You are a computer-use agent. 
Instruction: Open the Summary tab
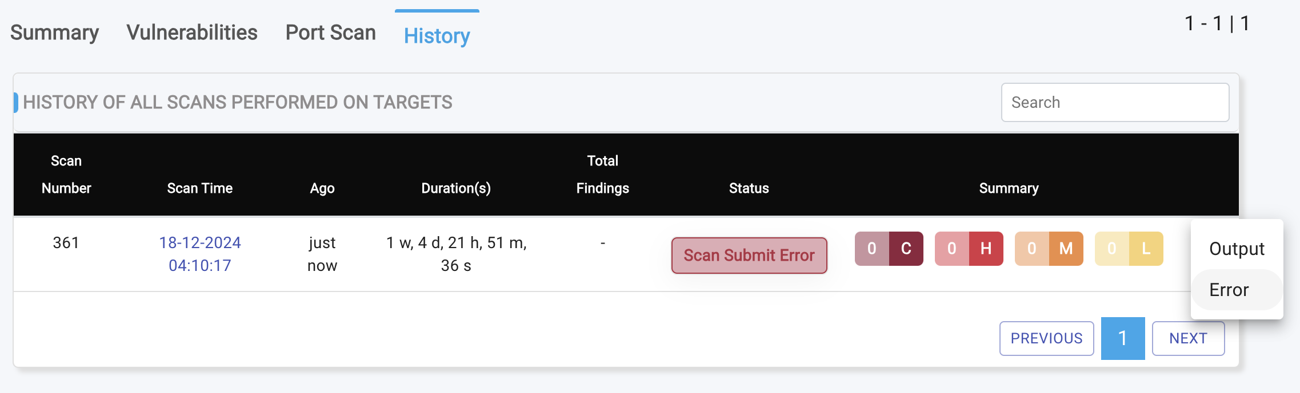click(x=54, y=33)
